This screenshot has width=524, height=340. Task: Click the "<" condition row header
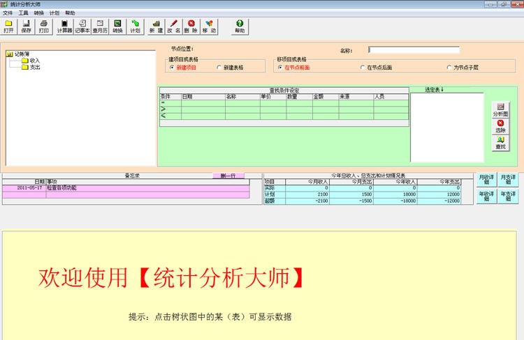(x=170, y=116)
